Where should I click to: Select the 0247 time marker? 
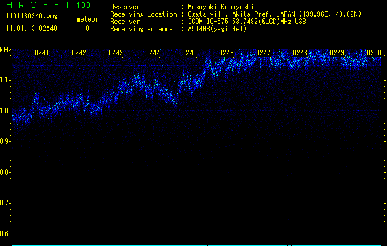pos(263,54)
